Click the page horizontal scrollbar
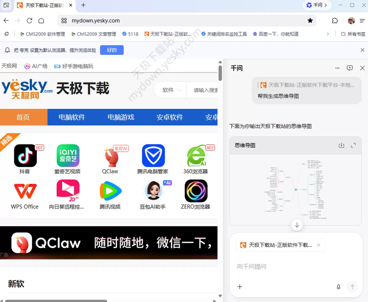 pos(56,300)
